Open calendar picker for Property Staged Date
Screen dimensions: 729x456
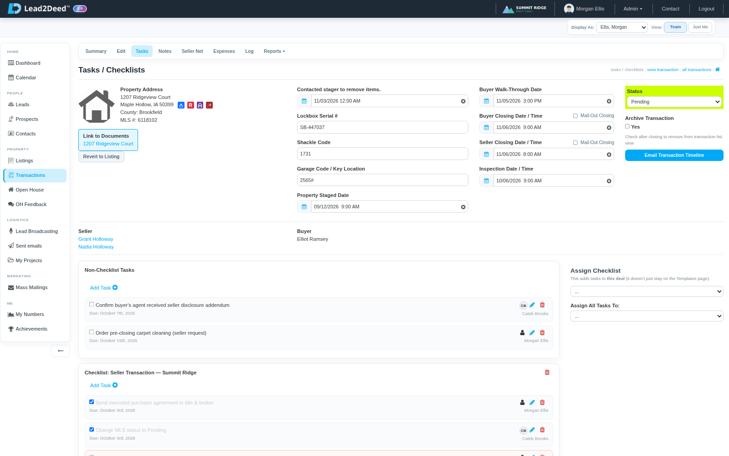[304, 207]
